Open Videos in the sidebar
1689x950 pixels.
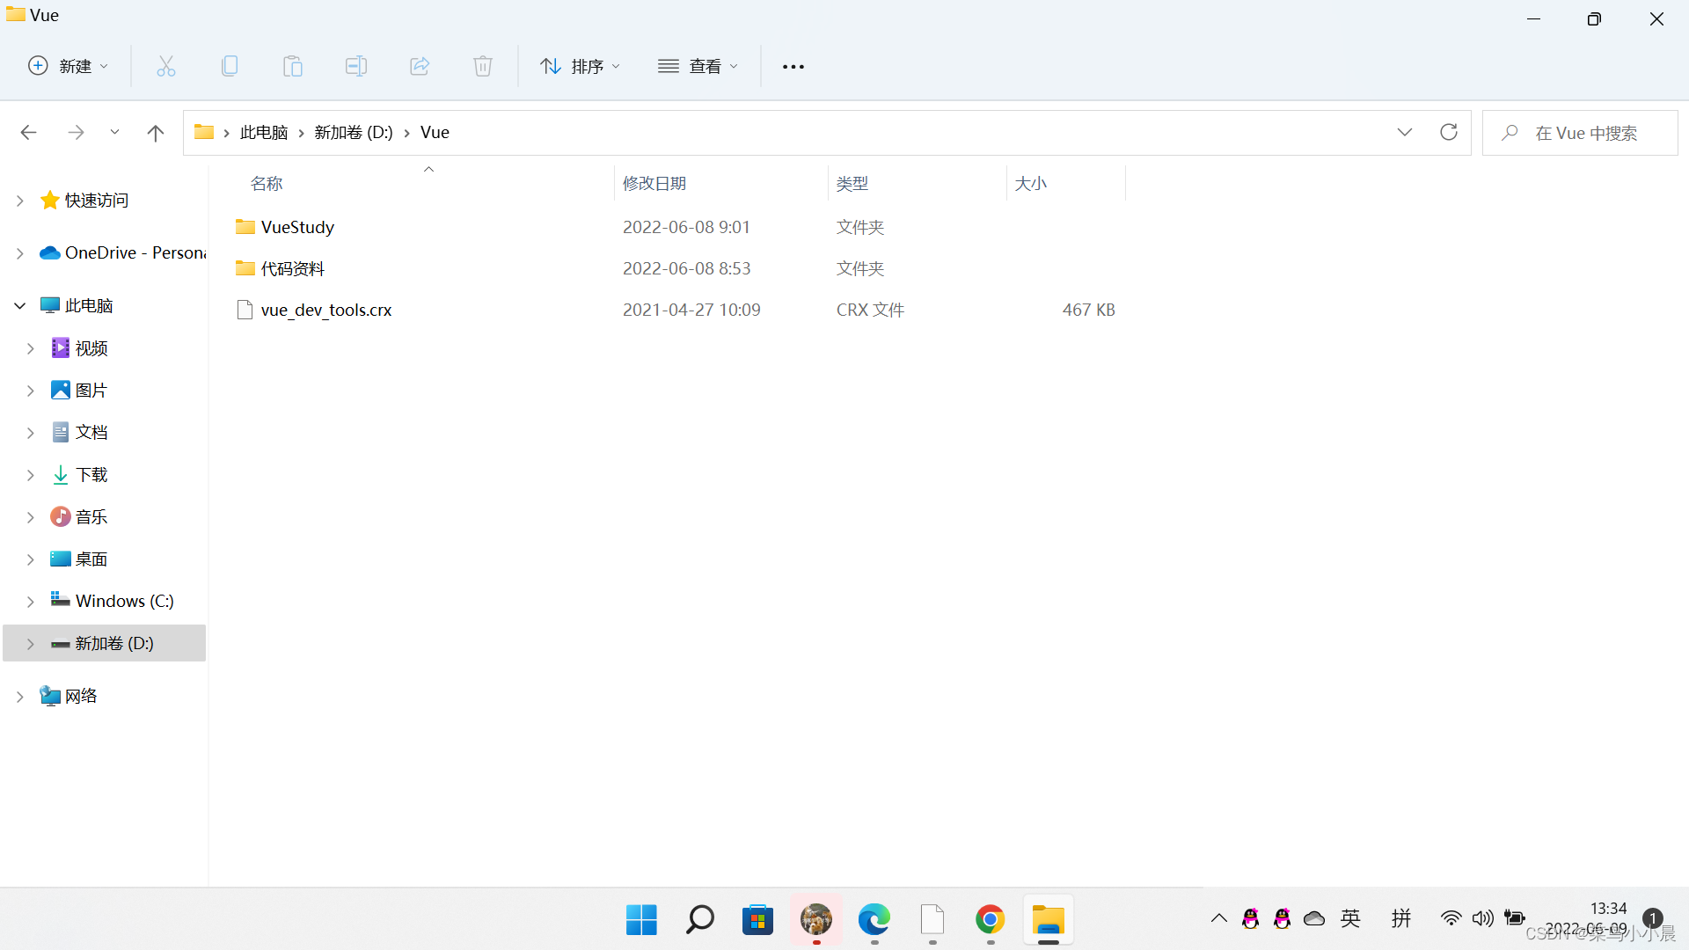[x=91, y=348]
